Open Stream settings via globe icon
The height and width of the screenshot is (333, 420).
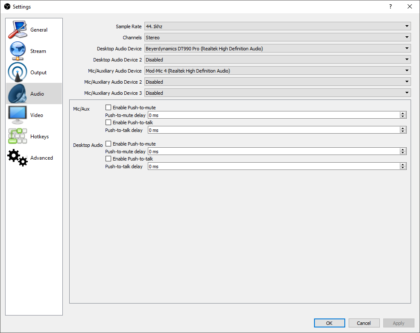click(18, 51)
